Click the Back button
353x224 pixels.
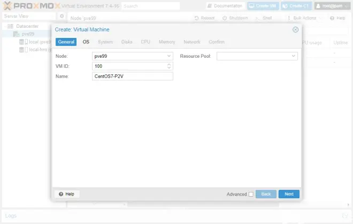click(266, 194)
